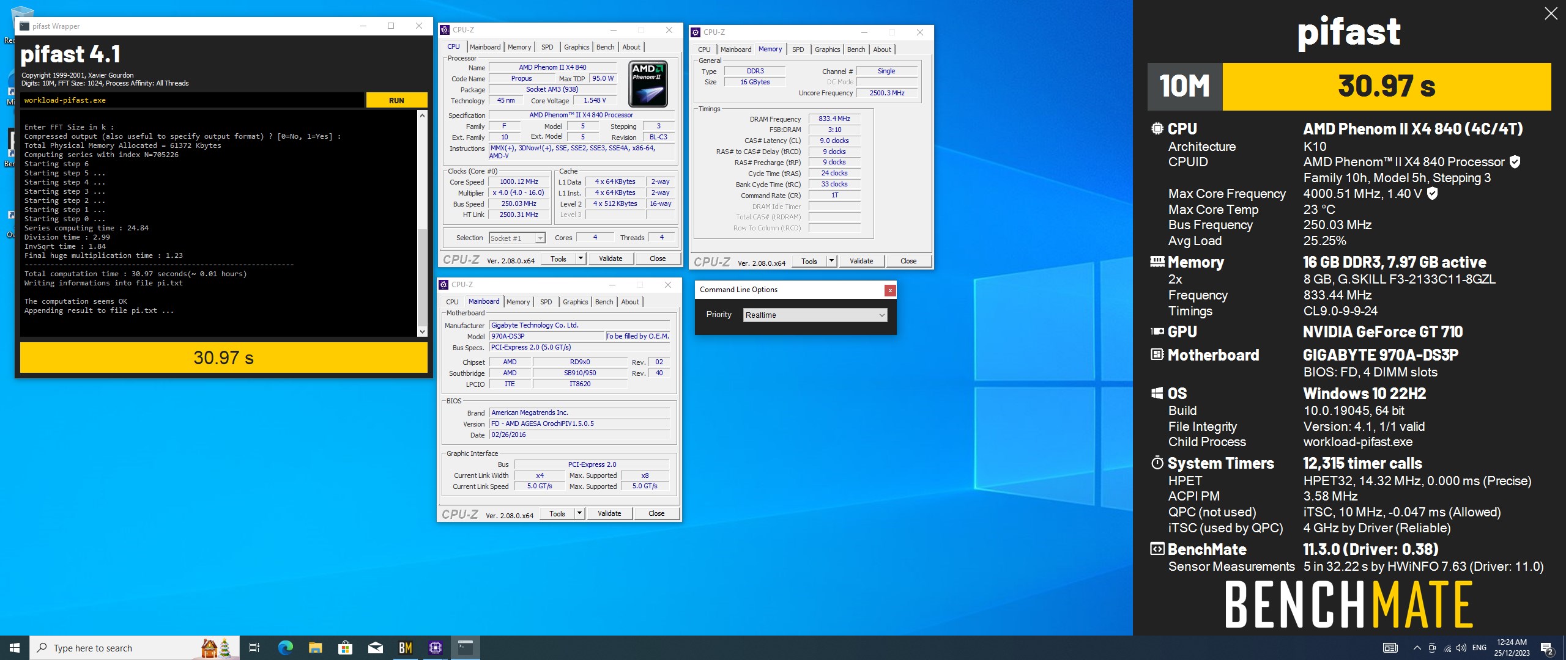The height and width of the screenshot is (660, 1566).
Task: Click Max Core Frequency verified shield badge
Action: click(1432, 194)
